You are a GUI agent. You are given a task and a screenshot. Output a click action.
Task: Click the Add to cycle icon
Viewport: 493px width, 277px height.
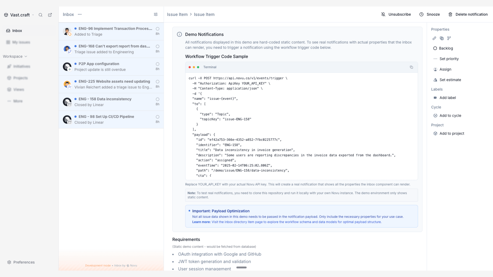[435, 116]
